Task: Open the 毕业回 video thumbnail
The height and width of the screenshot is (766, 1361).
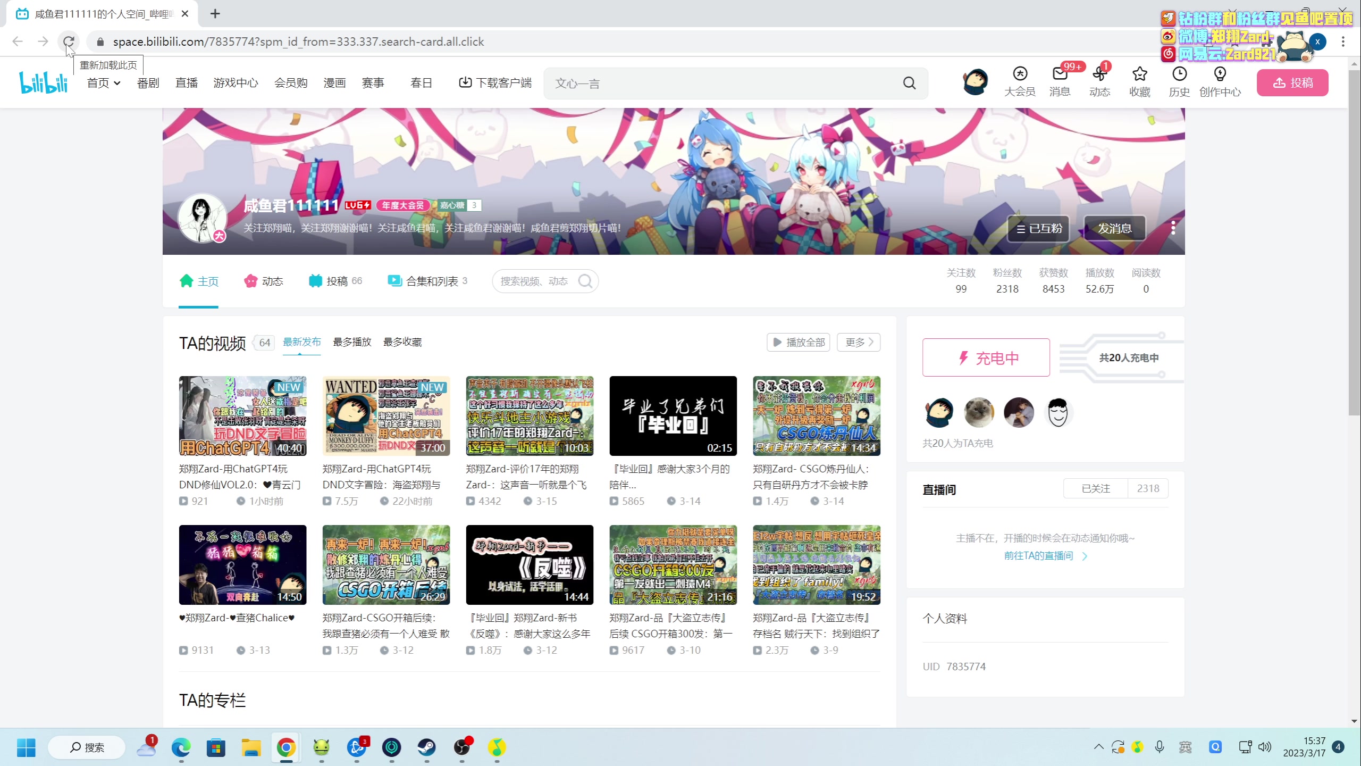Action: [673, 416]
